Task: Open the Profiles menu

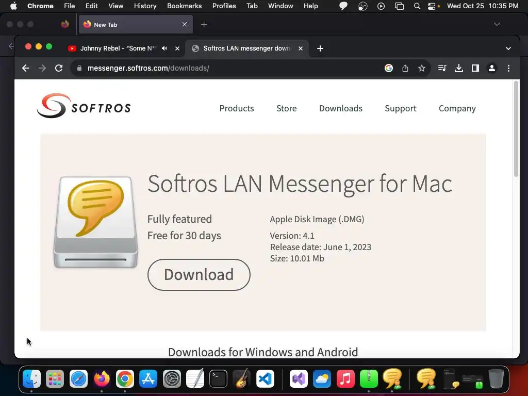Action: point(224,6)
